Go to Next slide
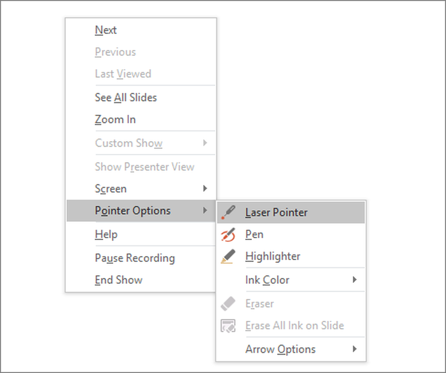This screenshot has width=446, height=373. (106, 30)
